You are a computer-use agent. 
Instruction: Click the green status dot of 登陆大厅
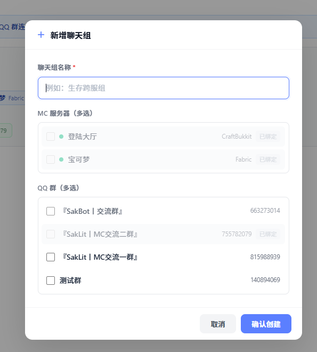[x=61, y=137]
